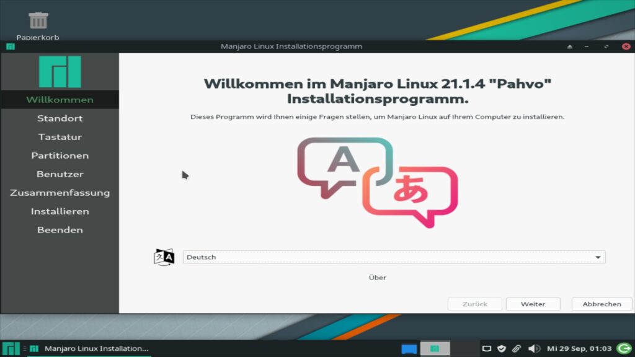Select the Partitionen step in sidebar
Image resolution: width=635 pixels, height=357 pixels.
coord(60,156)
